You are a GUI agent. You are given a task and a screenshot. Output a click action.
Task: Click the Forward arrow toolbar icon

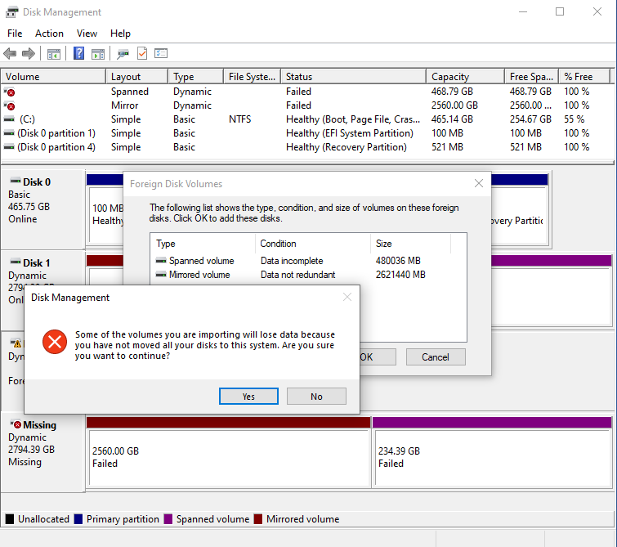pos(29,53)
